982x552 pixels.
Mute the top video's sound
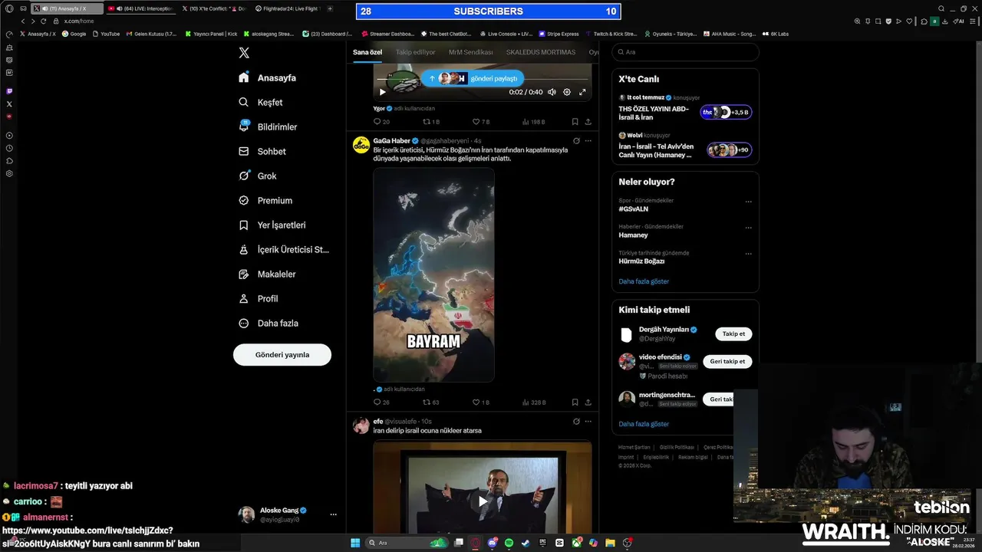[552, 92]
